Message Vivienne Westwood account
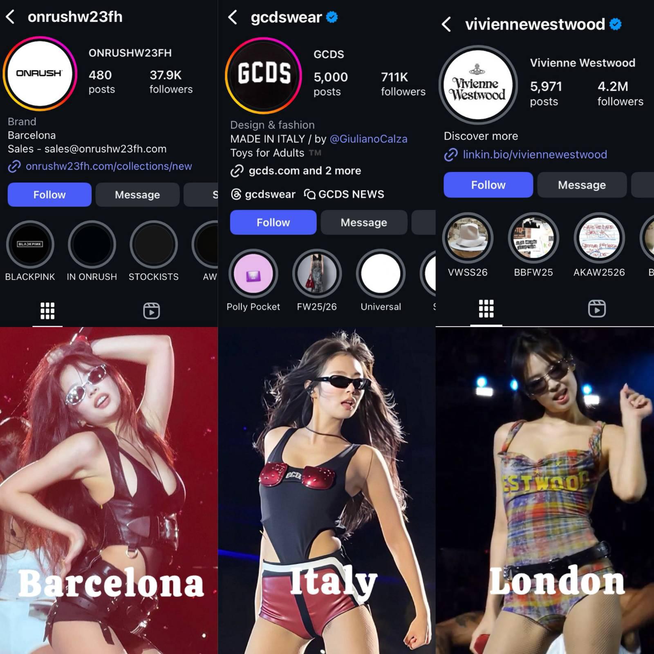654x654 pixels. 582,185
